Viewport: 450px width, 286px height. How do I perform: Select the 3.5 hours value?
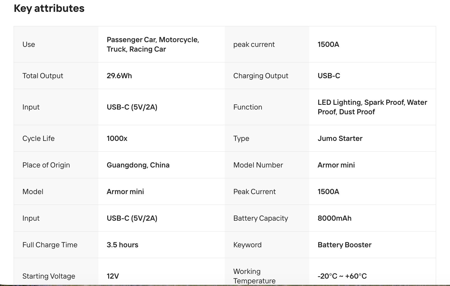point(122,245)
